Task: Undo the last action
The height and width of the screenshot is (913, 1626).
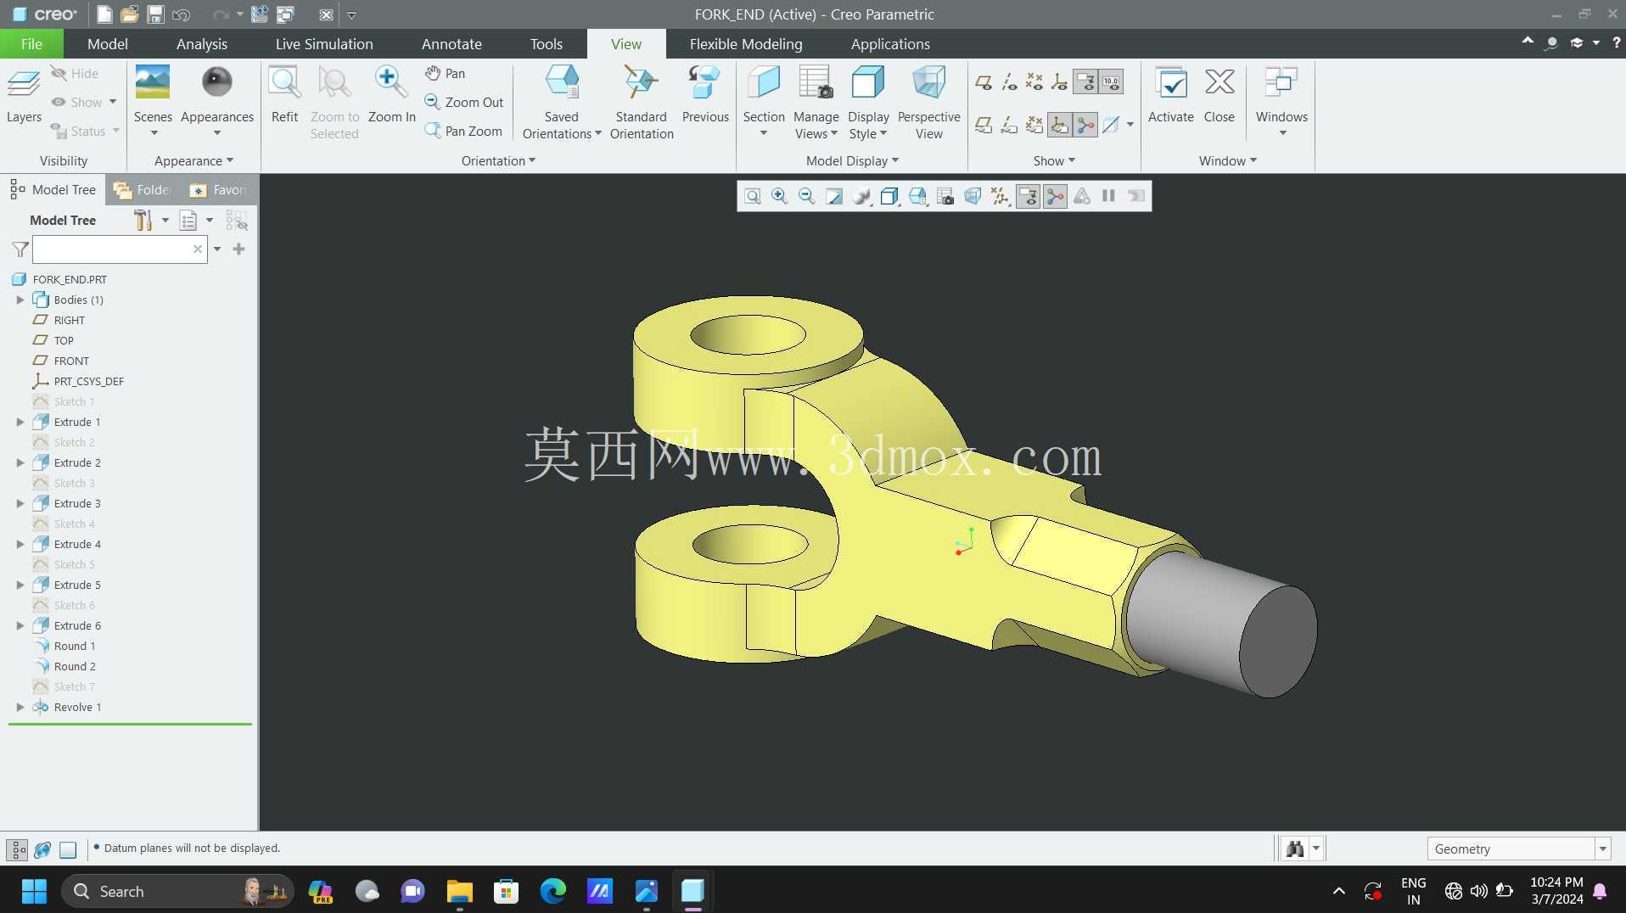Action: [x=181, y=14]
